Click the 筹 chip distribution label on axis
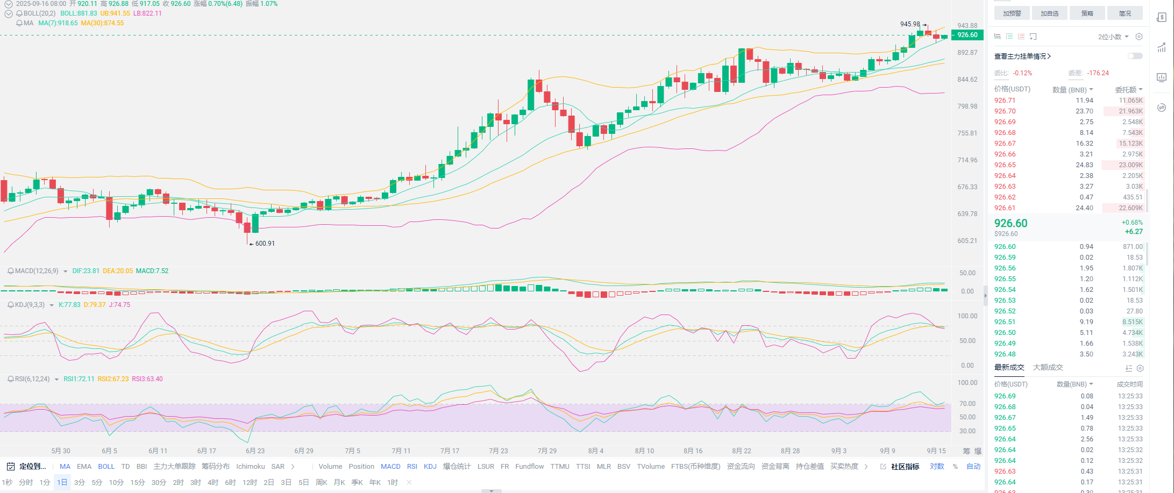 coord(966,451)
